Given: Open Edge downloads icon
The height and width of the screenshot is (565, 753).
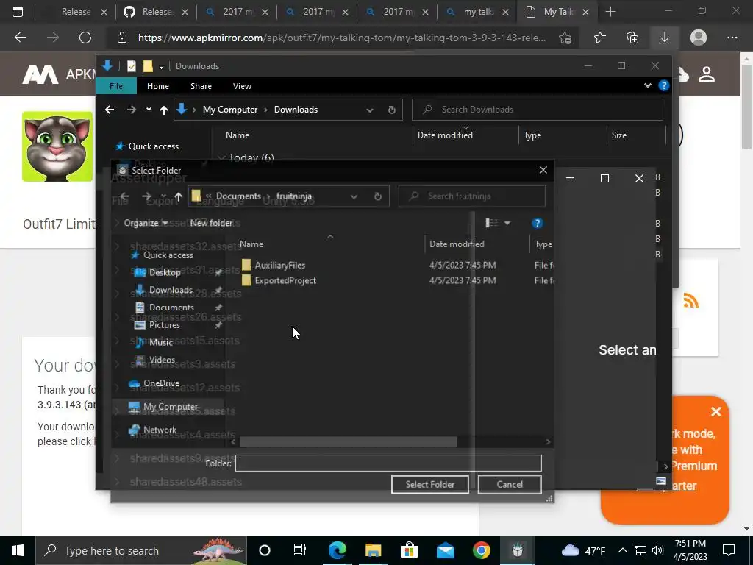Looking at the screenshot, I should pos(665,38).
